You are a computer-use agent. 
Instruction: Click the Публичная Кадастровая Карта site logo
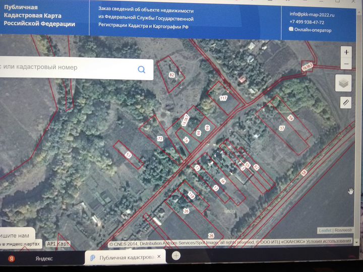39,16
